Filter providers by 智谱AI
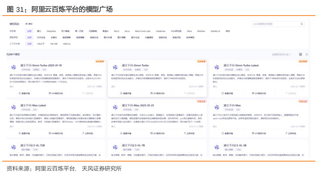The height and width of the screenshot is (177, 326). [x=105, y=31]
